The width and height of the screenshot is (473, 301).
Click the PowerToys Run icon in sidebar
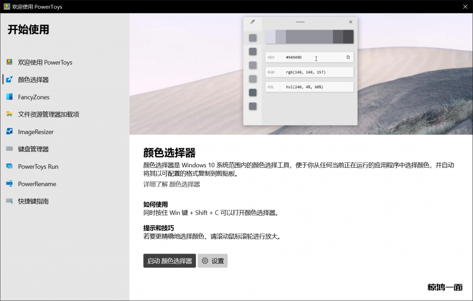click(9, 166)
